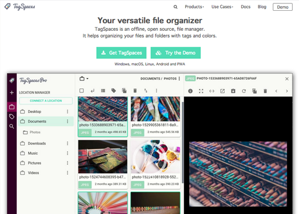The image size is (299, 214).
Task: Expand the Products menu
Action: (x=194, y=7)
